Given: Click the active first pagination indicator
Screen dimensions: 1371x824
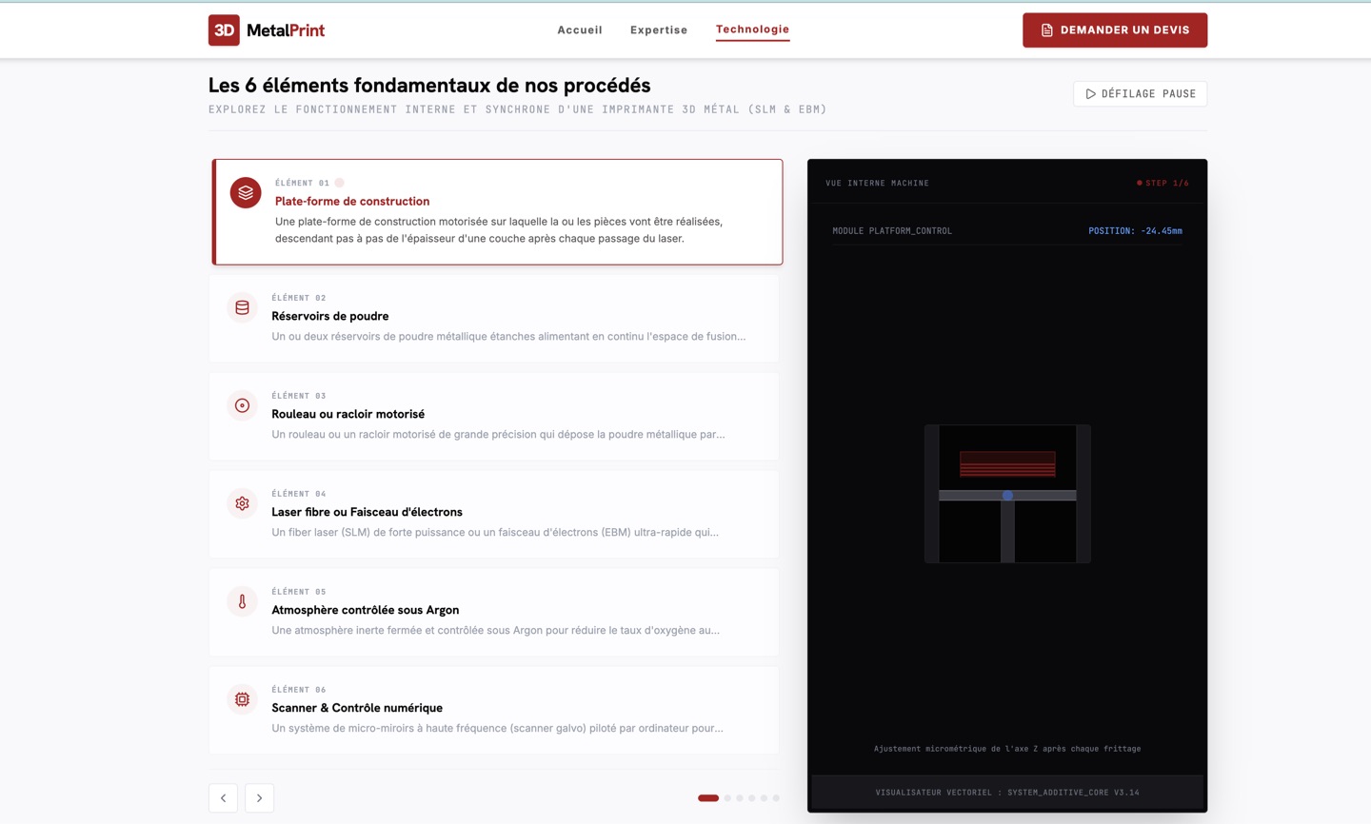Looking at the screenshot, I should (x=708, y=798).
